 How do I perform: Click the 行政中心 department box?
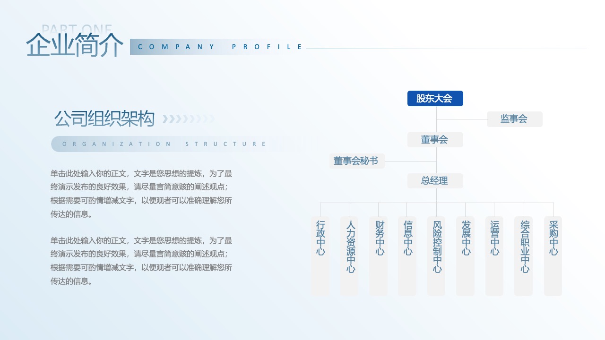320,256
